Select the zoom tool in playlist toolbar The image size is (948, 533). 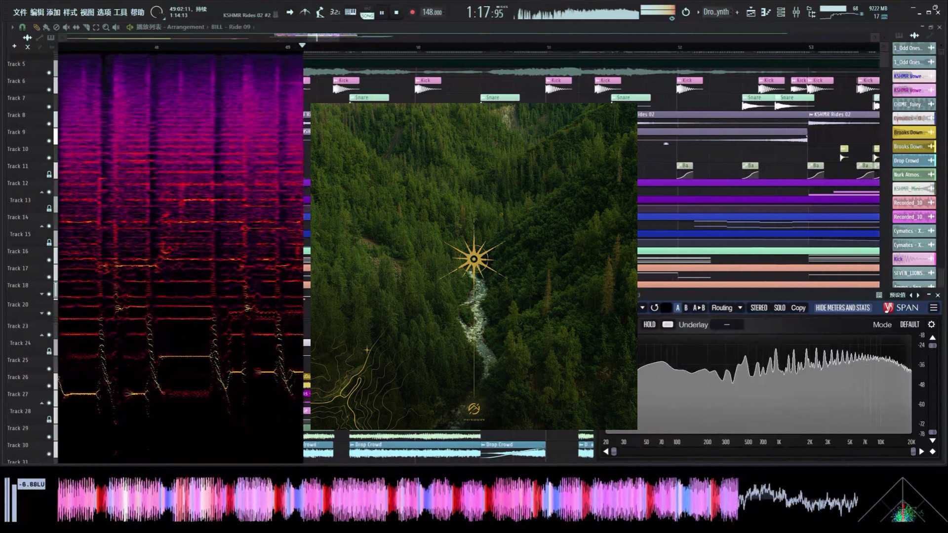(106, 27)
